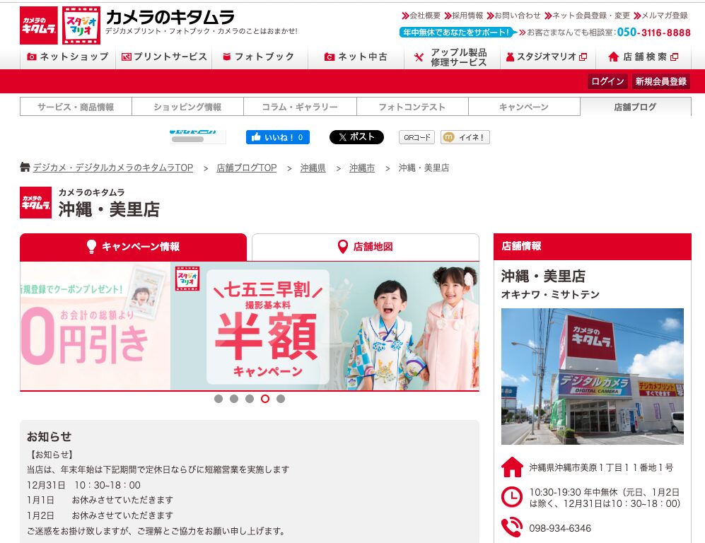The image size is (705, 543).
Task: Open メルマガ登録 link at top
Action: click(661, 16)
